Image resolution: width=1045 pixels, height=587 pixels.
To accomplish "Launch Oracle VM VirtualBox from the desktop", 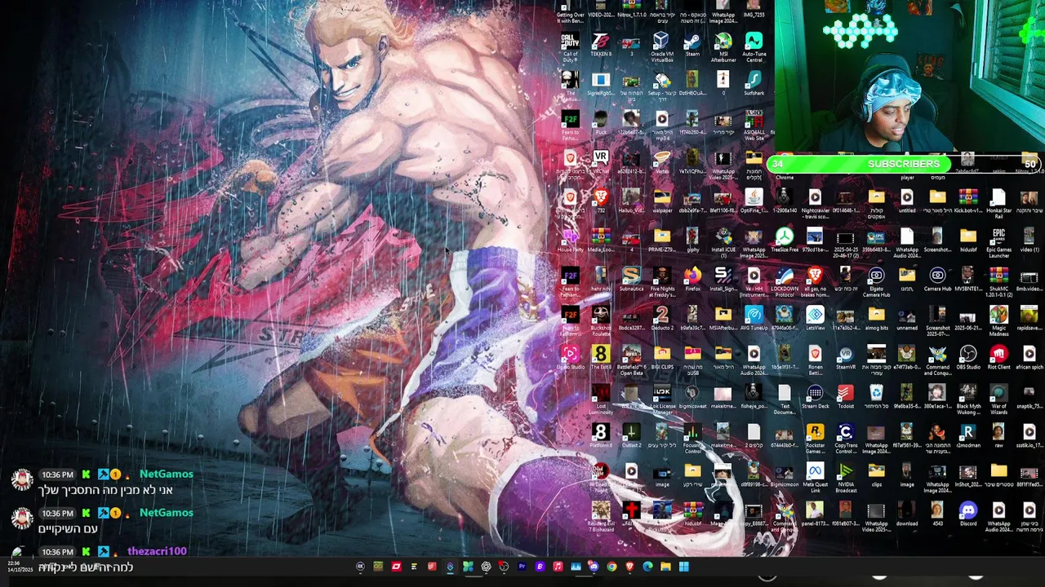I will tap(662, 46).
